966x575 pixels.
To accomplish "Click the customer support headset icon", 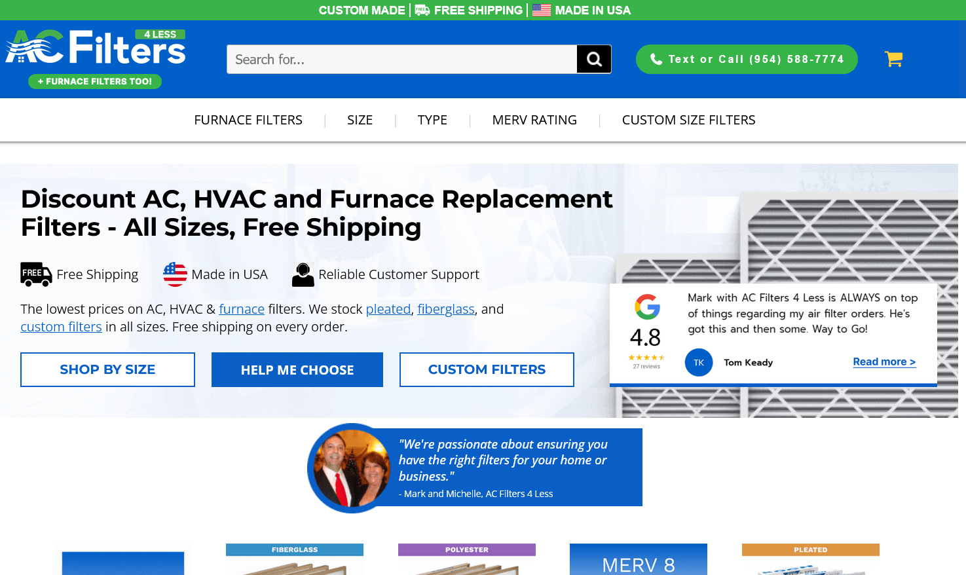I will click(x=303, y=274).
